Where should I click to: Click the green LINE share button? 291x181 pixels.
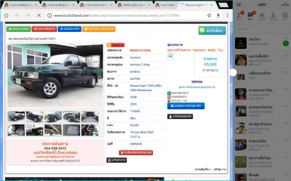pyautogui.click(x=212, y=30)
